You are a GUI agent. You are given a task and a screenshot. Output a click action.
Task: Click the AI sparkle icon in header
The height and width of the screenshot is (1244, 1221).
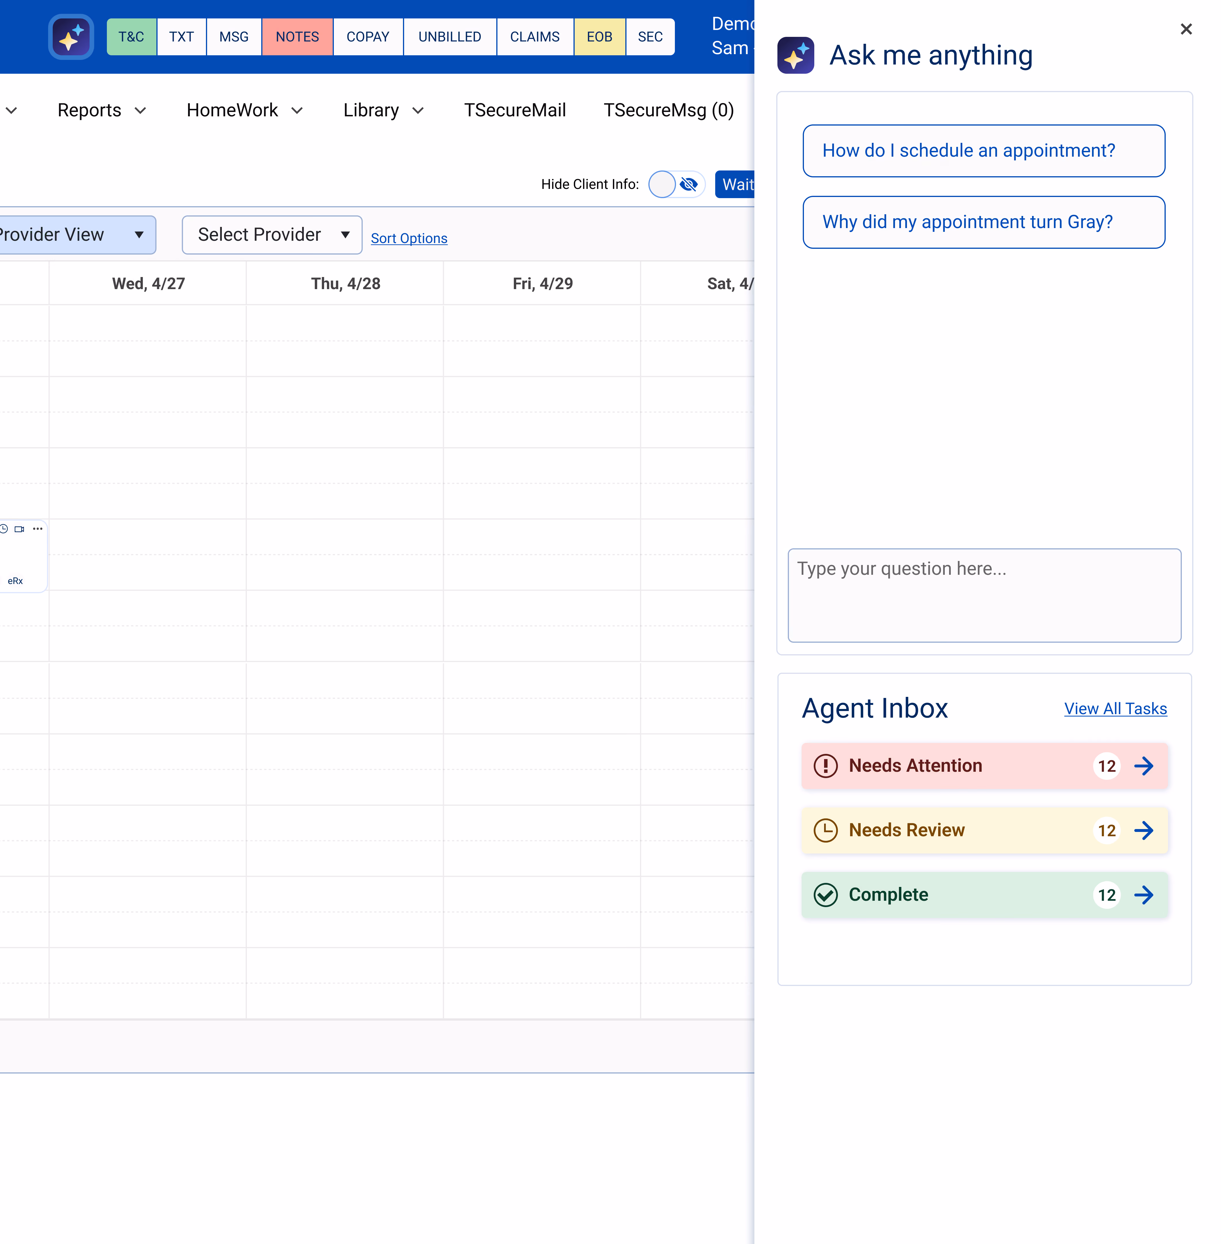(x=71, y=37)
